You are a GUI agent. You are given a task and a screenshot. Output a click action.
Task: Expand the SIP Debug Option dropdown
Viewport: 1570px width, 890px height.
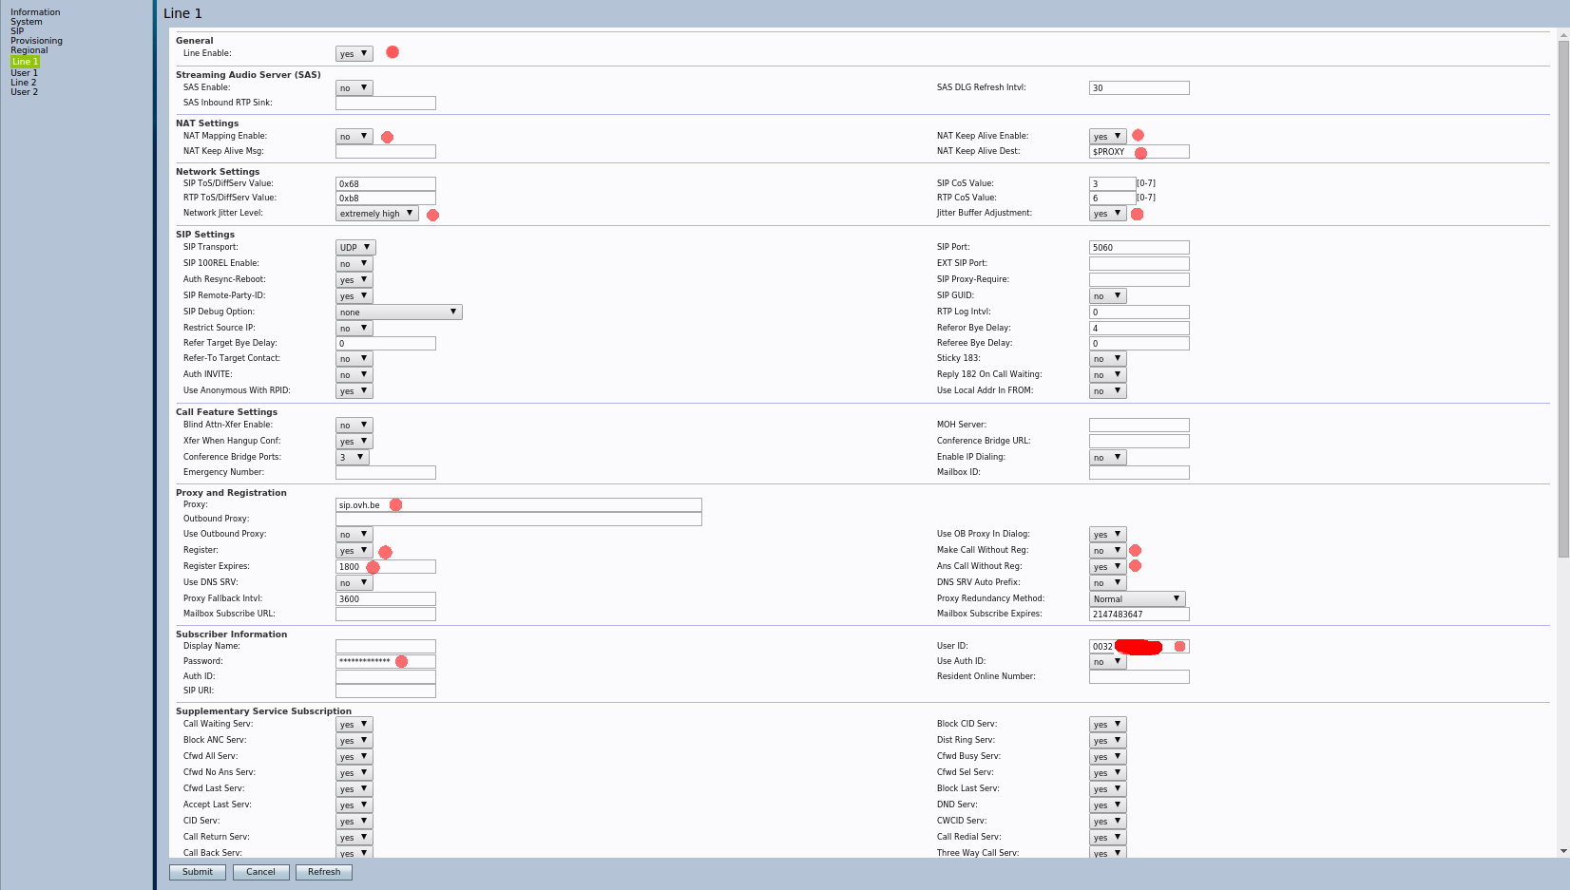(398, 312)
